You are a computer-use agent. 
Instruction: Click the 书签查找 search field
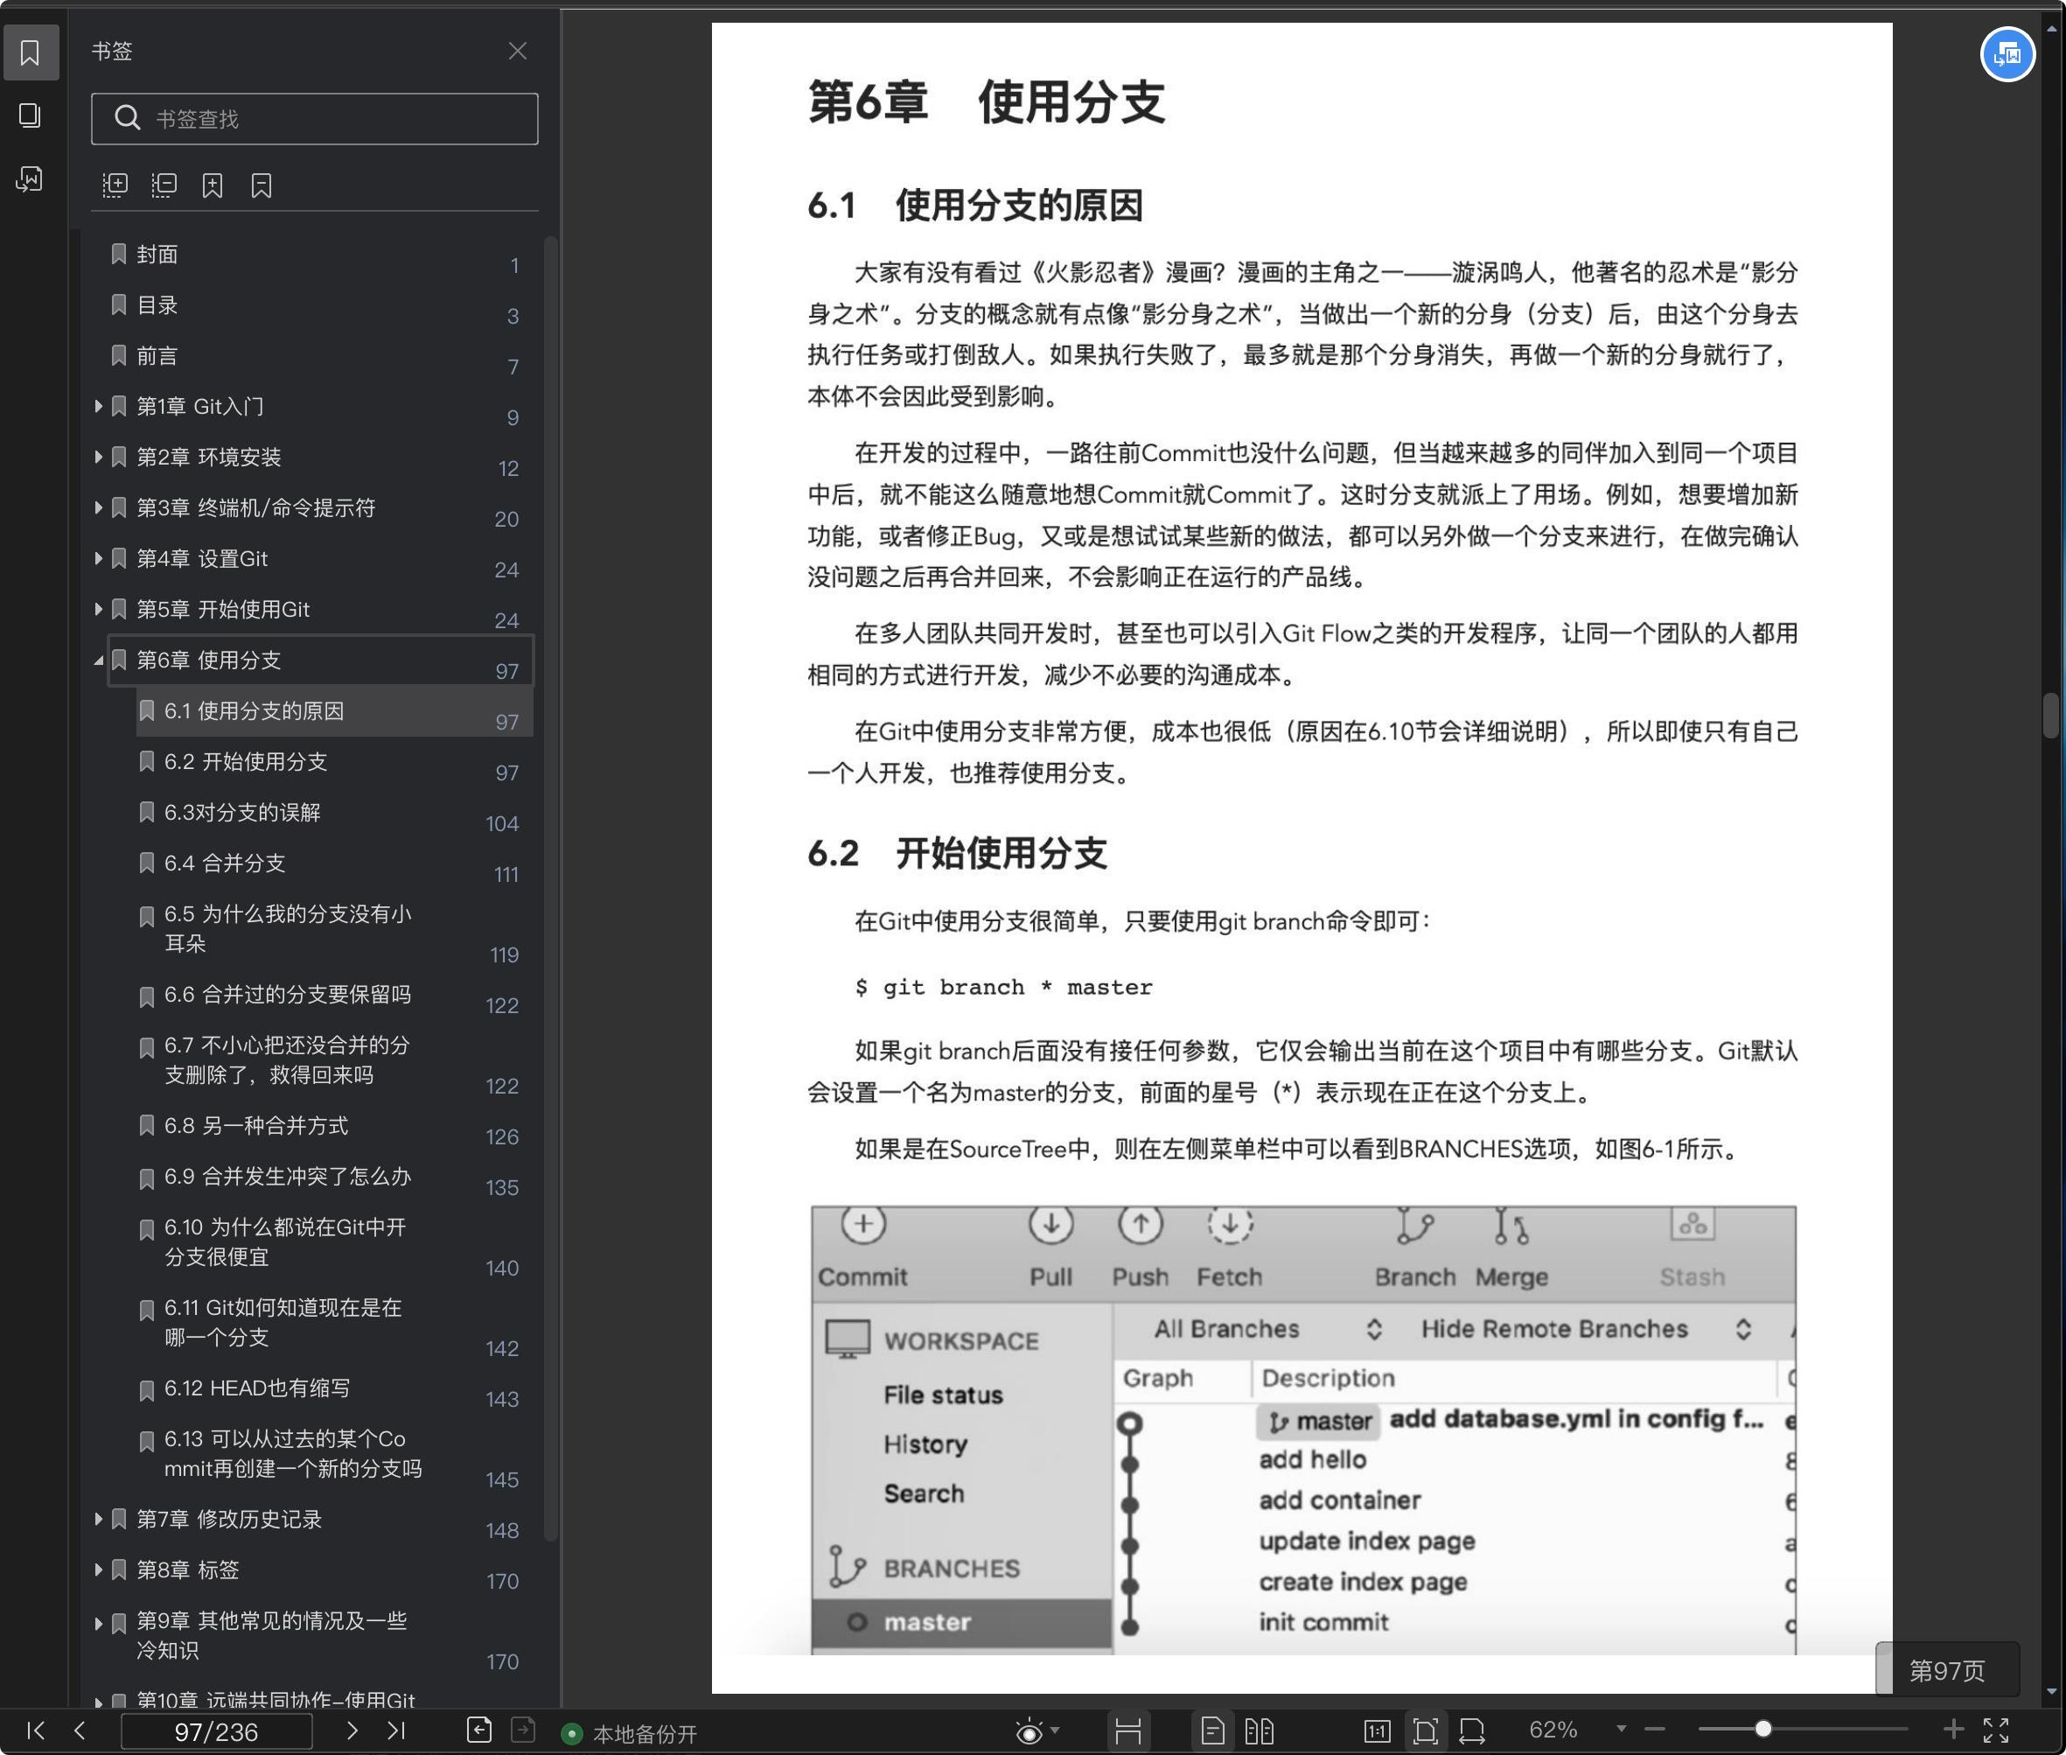point(314,118)
